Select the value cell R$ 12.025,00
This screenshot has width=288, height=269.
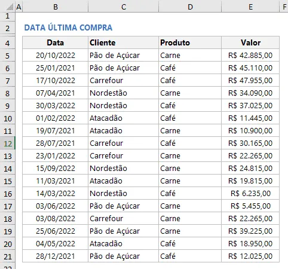(250, 256)
